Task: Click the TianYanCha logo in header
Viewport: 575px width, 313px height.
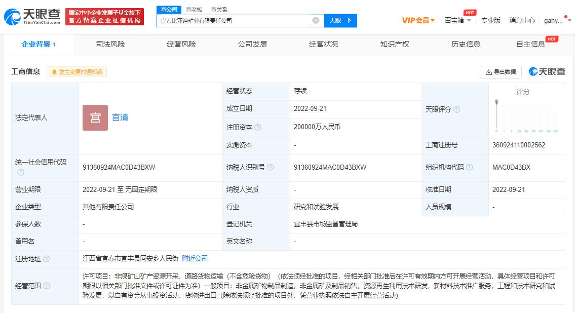Action: pyautogui.click(x=32, y=17)
